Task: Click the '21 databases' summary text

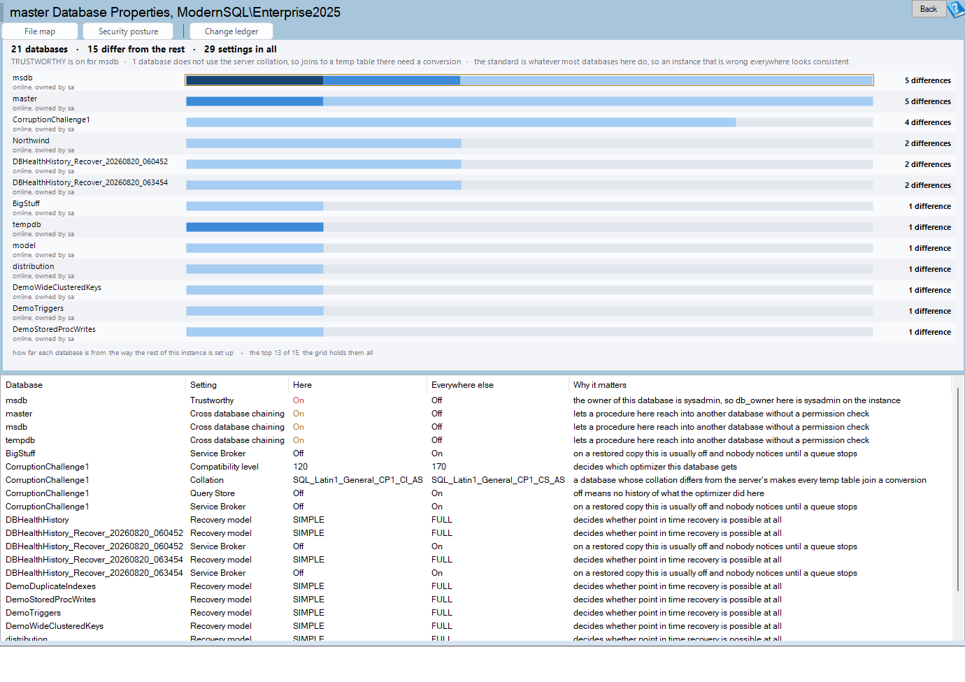Action: point(39,49)
